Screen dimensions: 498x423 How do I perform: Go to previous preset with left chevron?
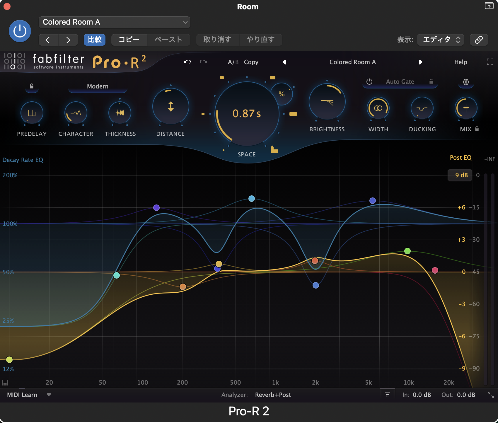[x=48, y=40]
